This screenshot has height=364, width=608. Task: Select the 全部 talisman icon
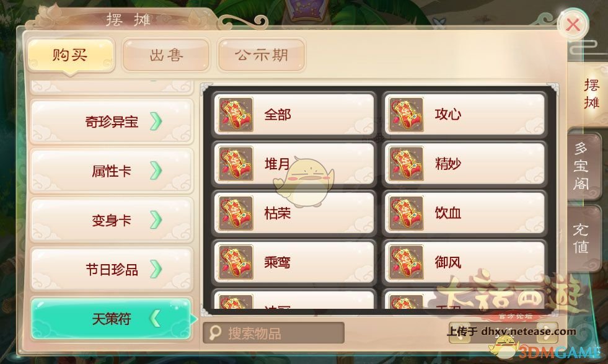(236, 115)
